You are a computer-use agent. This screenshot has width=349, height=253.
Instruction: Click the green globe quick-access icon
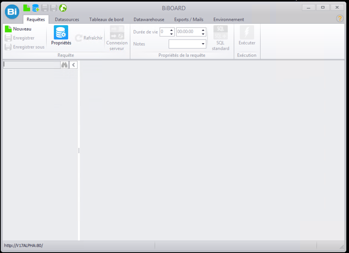[63, 8]
